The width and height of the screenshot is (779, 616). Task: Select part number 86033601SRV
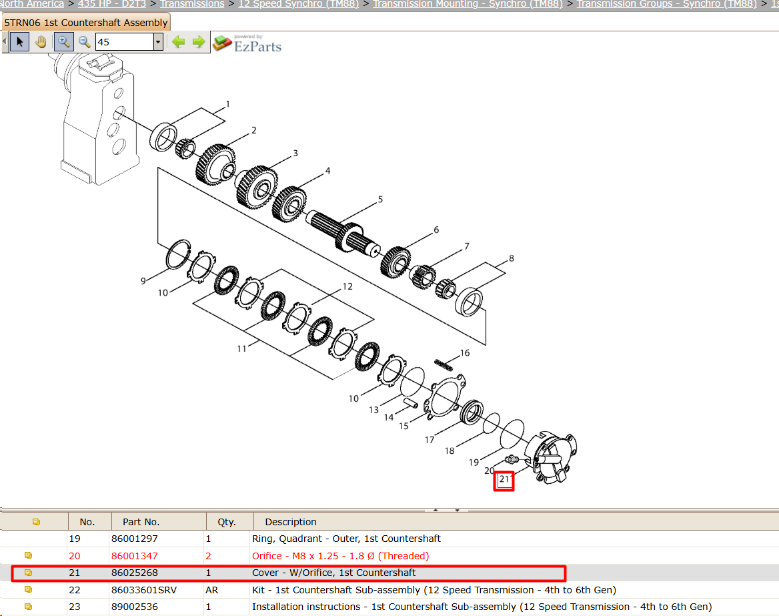coord(144,590)
